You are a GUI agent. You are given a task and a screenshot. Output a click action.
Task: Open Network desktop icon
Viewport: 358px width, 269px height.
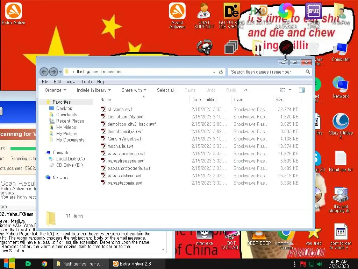341,87
